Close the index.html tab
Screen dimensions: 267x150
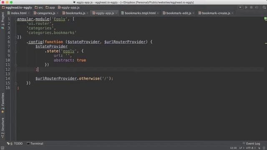coord(29,13)
